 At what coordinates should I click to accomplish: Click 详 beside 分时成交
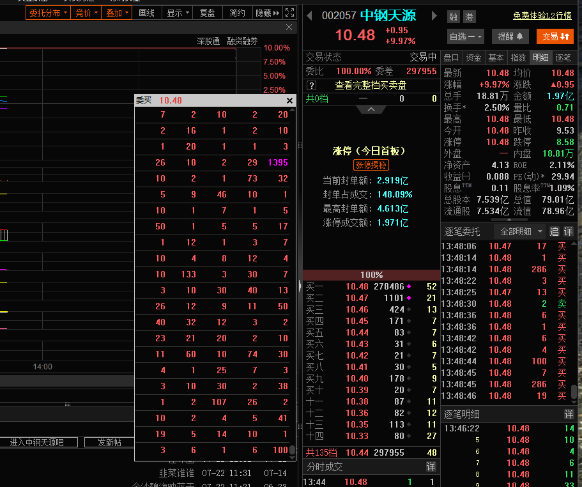coord(431,467)
